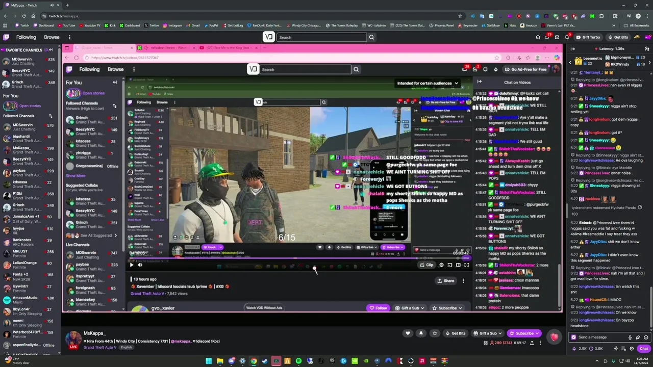The image size is (653, 367).
Task: Play the VOD in the inner player
Action: click(132, 265)
